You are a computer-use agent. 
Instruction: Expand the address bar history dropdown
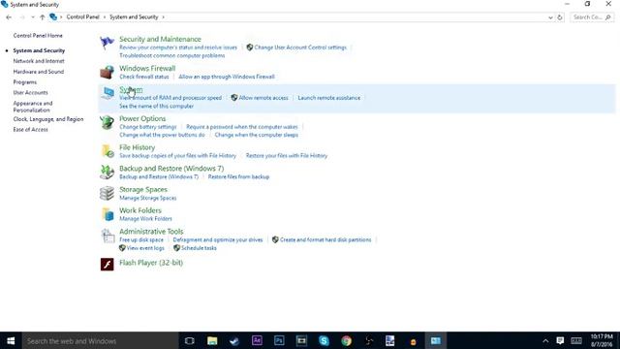click(550, 17)
